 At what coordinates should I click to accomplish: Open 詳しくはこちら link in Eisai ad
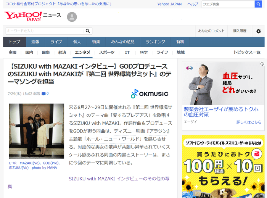[x=249, y=122]
